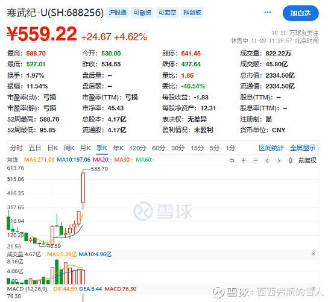Switch to the 周K chart tab

[69, 148]
